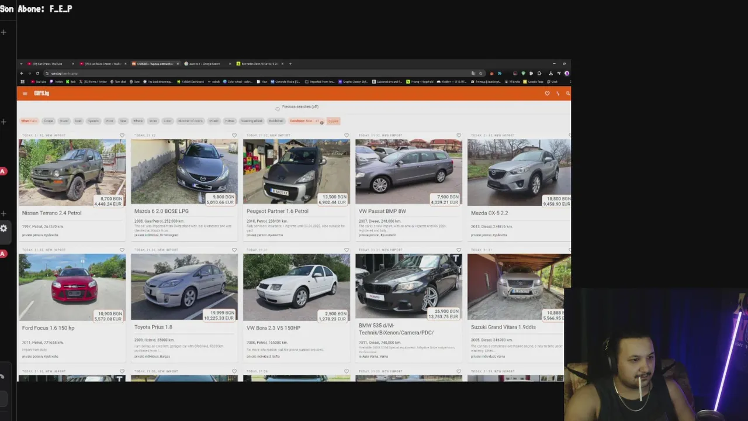The height and width of the screenshot is (421, 748).
Task: Open the Year filter chip
Action: [x=123, y=121]
